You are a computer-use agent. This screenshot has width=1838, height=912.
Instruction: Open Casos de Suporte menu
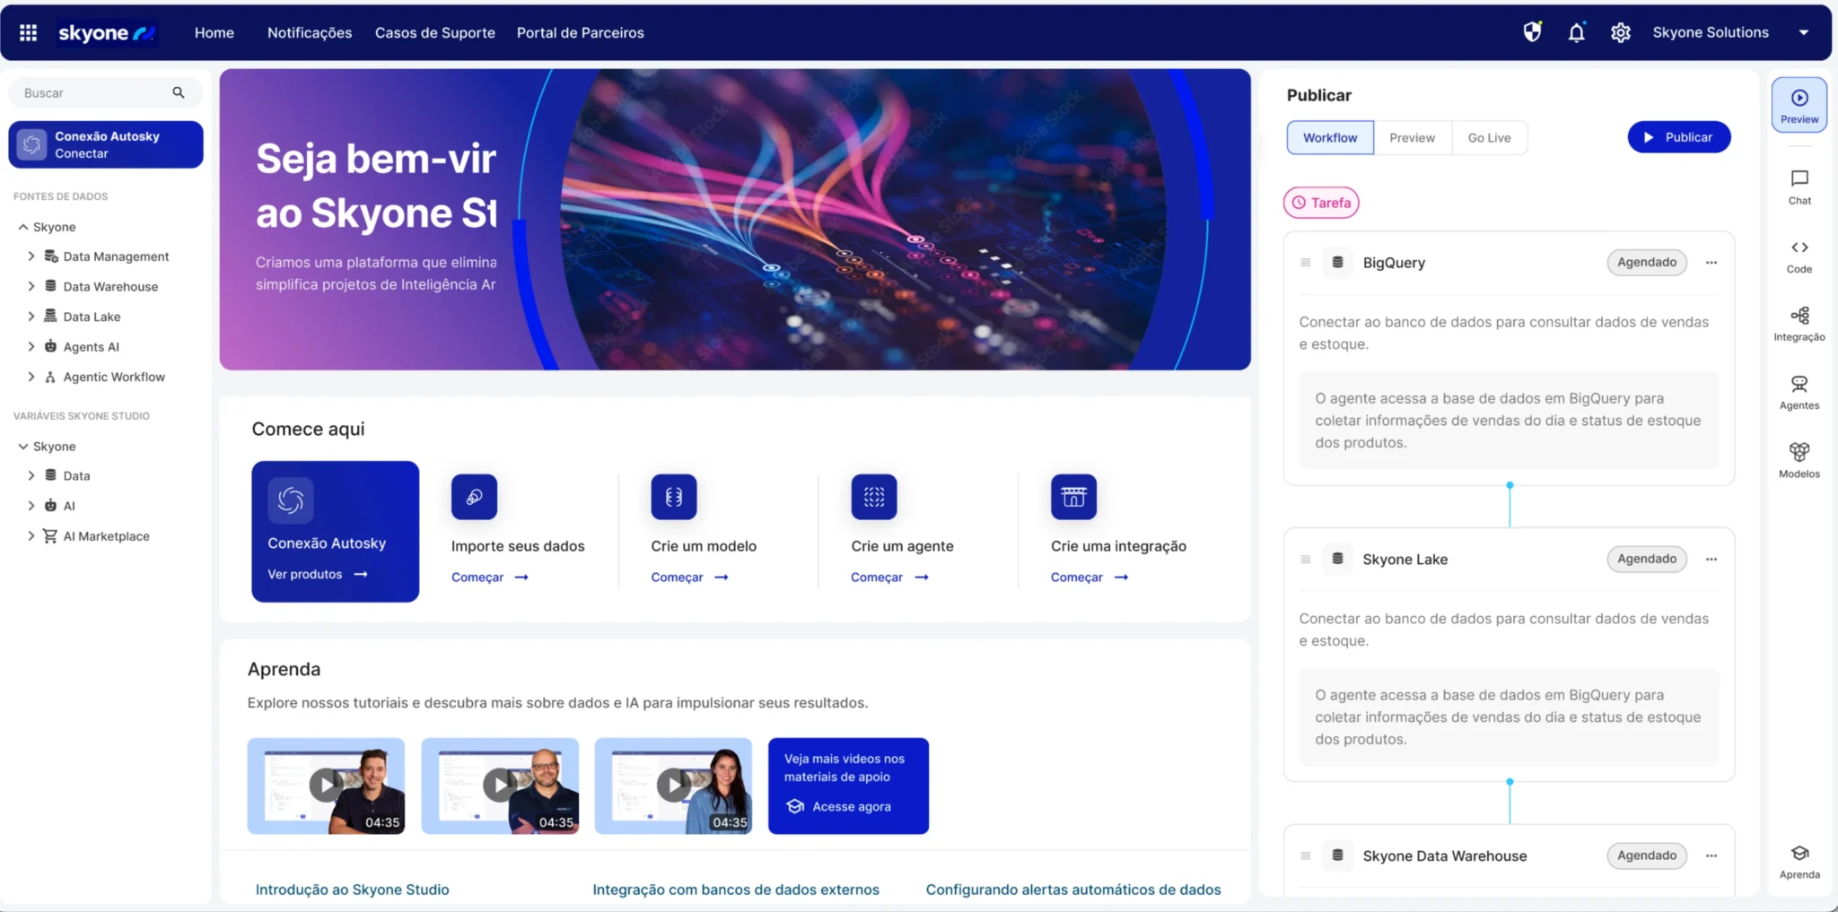435,32
